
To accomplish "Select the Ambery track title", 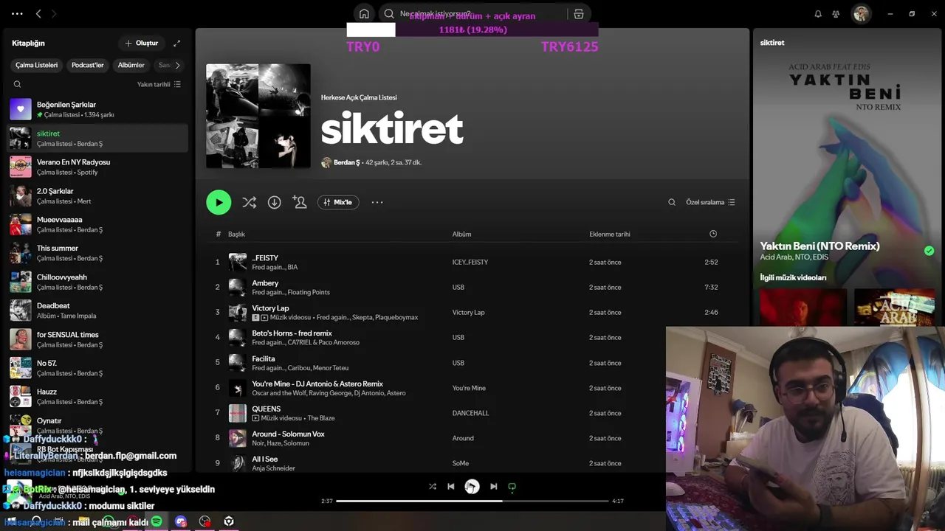I will pyautogui.click(x=265, y=283).
